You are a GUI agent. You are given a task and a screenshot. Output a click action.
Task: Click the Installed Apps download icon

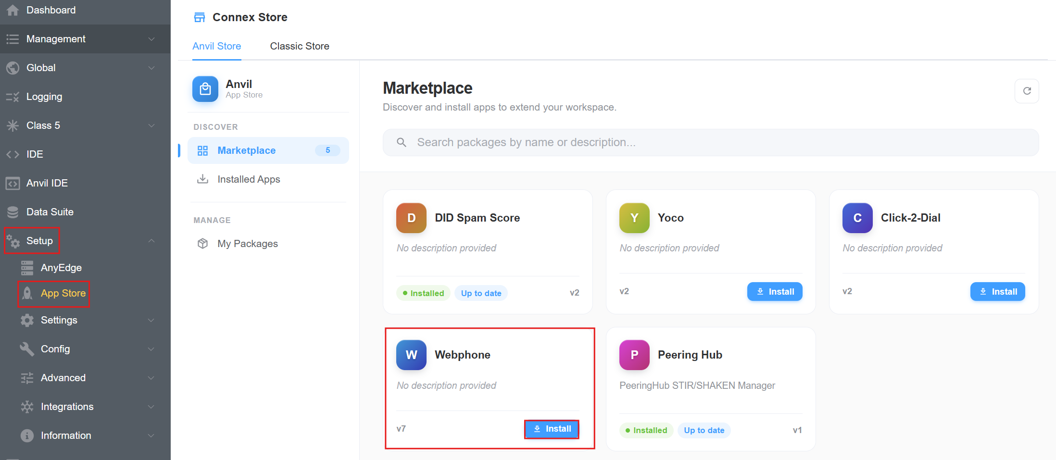pyautogui.click(x=203, y=179)
